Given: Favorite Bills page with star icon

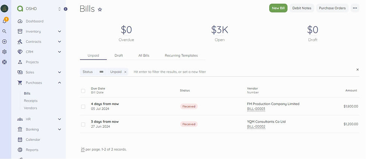Looking at the screenshot, I should click(x=100, y=10).
